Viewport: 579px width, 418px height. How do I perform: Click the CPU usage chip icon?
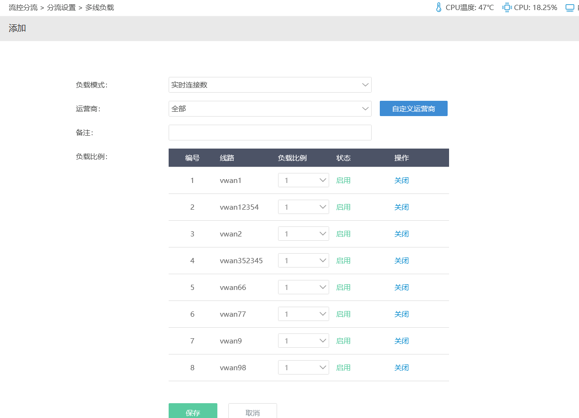(x=506, y=8)
